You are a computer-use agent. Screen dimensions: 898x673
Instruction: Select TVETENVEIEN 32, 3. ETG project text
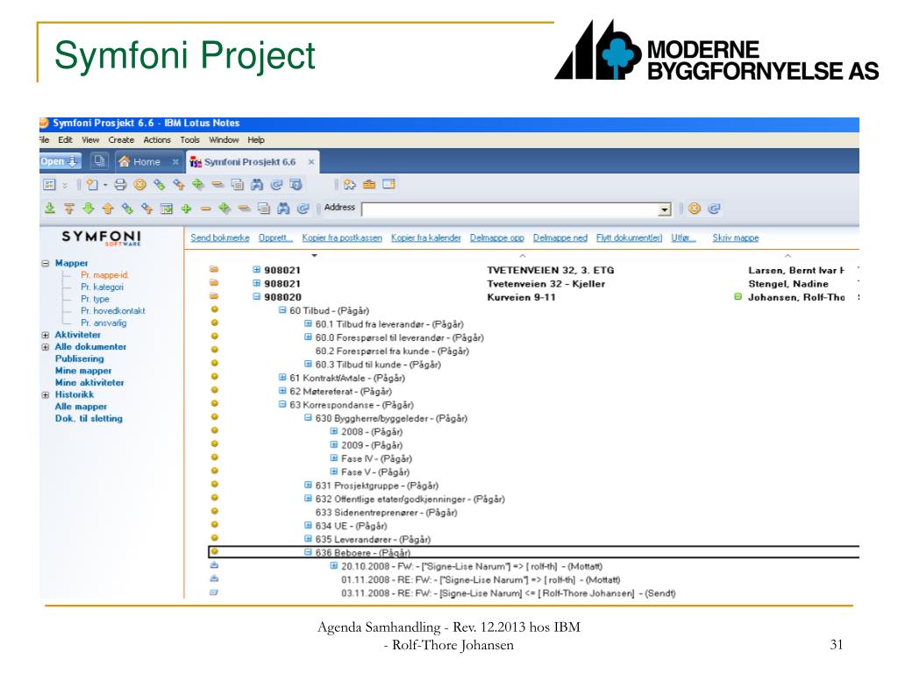tap(551, 270)
